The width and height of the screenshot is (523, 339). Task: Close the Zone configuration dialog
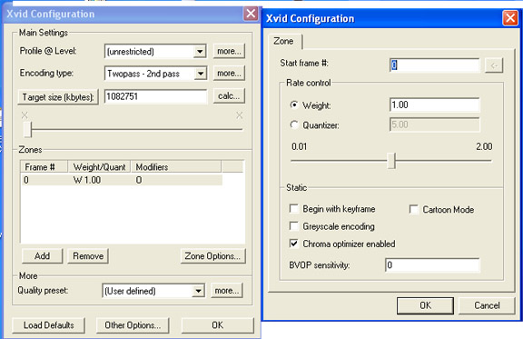coord(510,17)
